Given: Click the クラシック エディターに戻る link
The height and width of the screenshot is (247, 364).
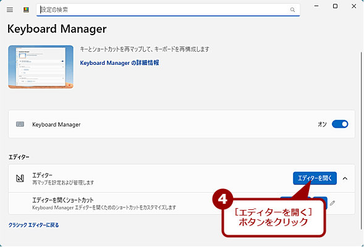Looking at the screenshot, I should 33,225.
